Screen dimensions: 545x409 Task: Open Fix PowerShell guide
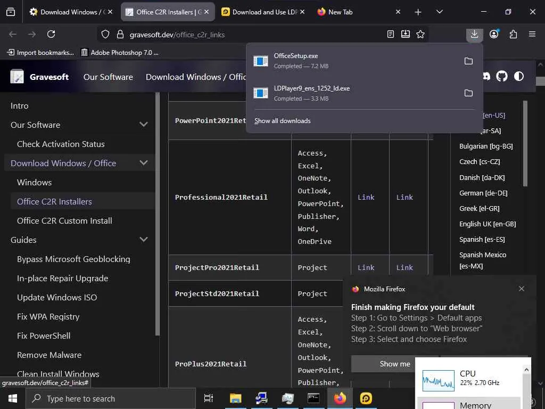(x=44, y=336)
